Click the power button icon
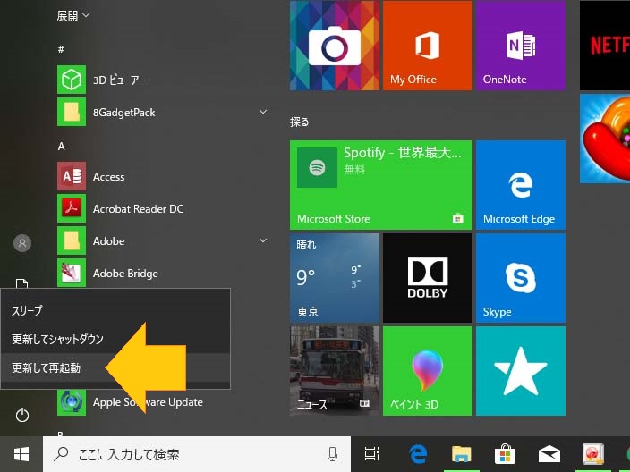The height and width of the screenshot is (472, 630). pos(22,415)
